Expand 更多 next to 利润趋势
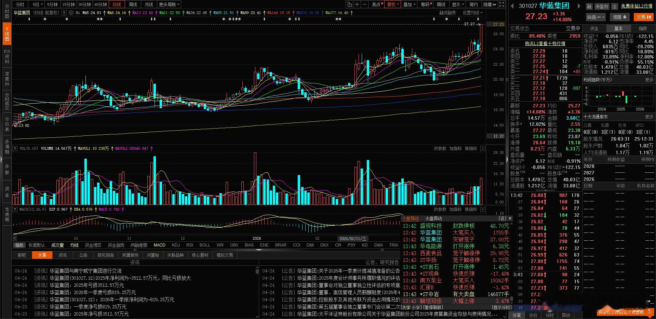The height and width of the screenshot is (319, 656). point(649,80)
